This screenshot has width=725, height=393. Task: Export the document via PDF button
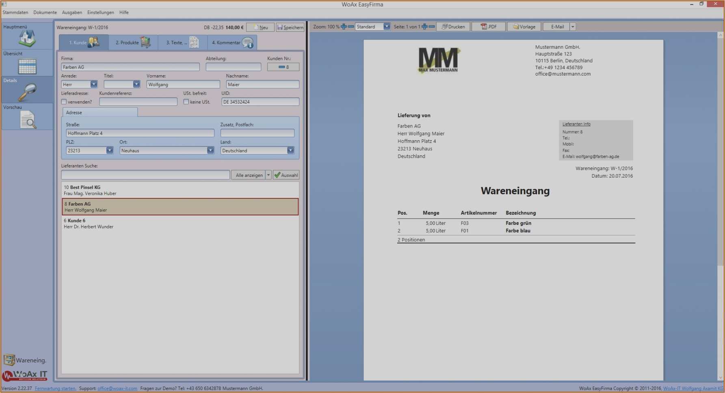coord(489,27)
